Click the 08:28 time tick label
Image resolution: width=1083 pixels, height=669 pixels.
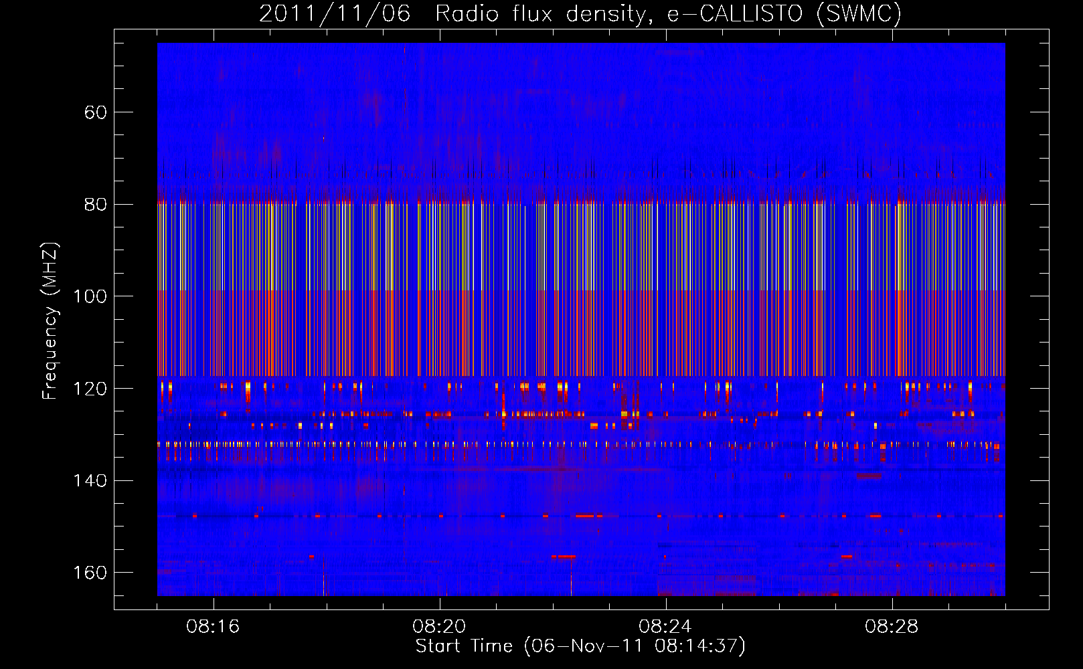point(892,627)
